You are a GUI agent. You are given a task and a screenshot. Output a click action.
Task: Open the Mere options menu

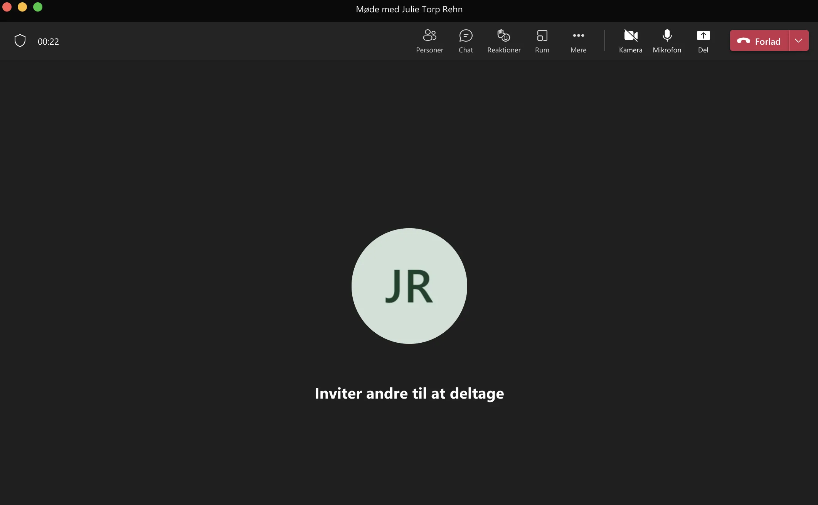click(578, 41)
